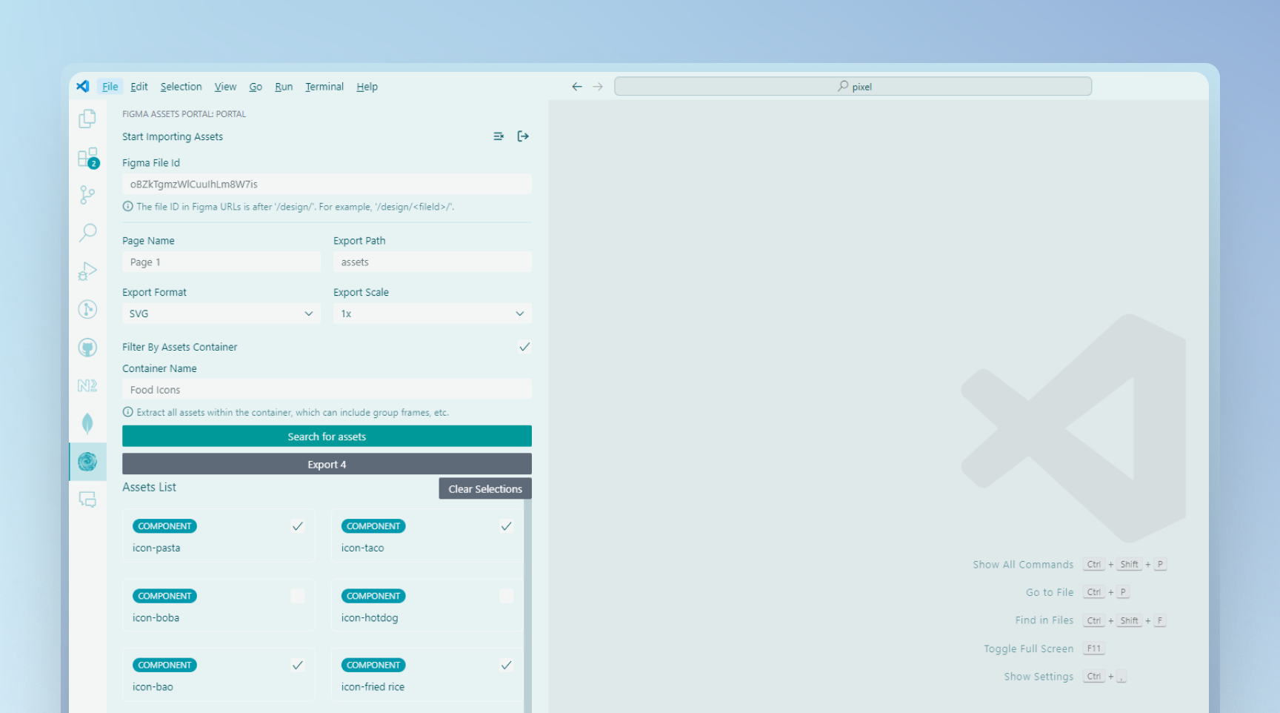The image size is (1280, 713).
Task: Go back using the left arrow
Action: coord(577,87)
